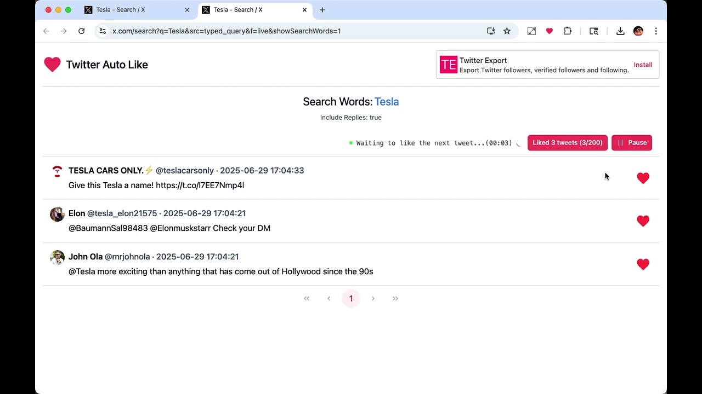The image size is (702, 394).
Task: Click 'Include Replies: true' text
Action: point(351,117)
